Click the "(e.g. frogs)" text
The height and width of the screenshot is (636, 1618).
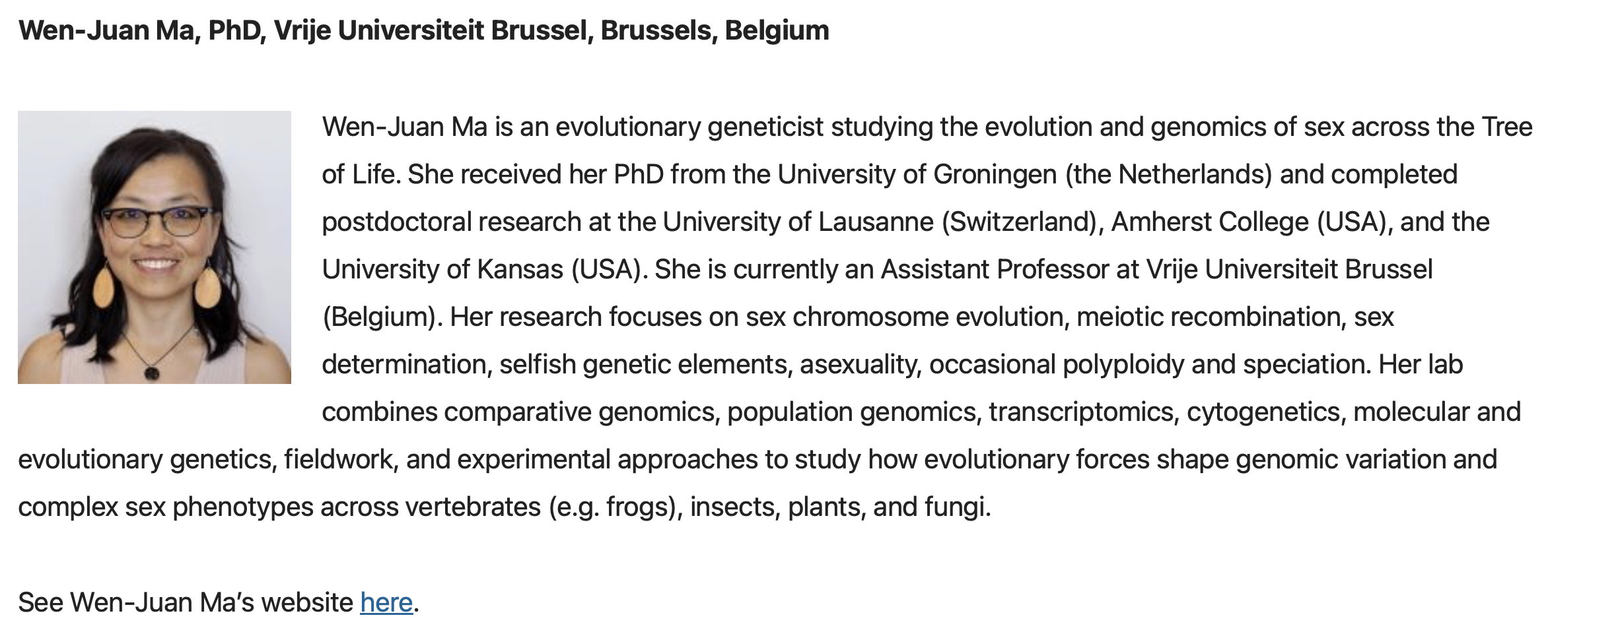coord(616,507)
